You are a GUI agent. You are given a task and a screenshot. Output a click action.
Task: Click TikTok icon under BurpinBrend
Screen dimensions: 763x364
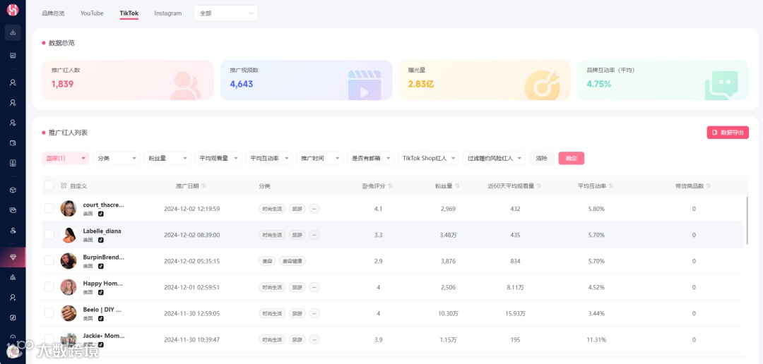click(101, 267)
